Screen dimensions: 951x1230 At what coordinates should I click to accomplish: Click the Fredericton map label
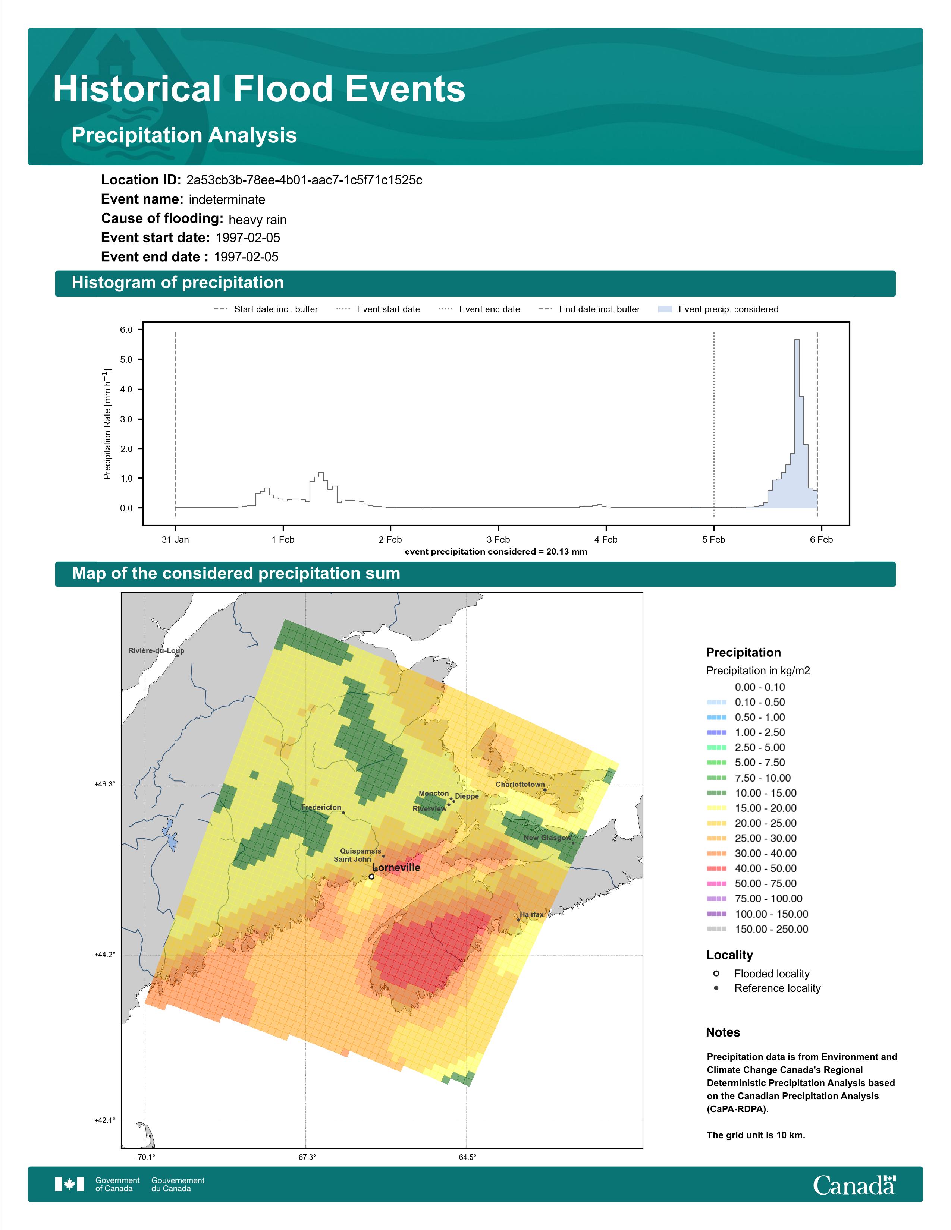click(x=321, y=808)
